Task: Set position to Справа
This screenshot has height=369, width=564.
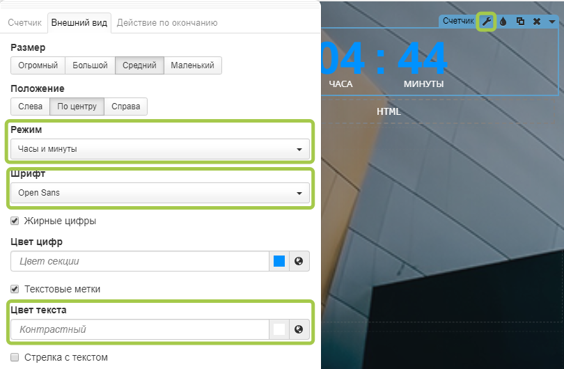Action: (x=125, y=107)
